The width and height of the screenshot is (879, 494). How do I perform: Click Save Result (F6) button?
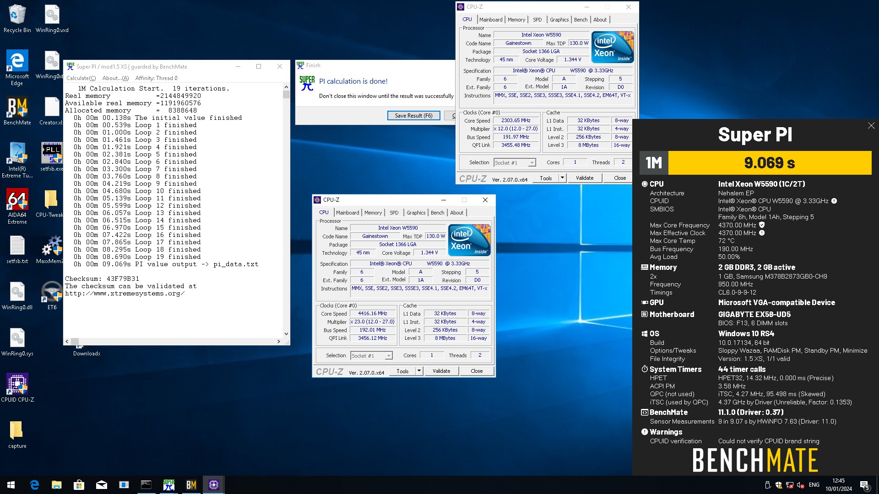(413, 116)
